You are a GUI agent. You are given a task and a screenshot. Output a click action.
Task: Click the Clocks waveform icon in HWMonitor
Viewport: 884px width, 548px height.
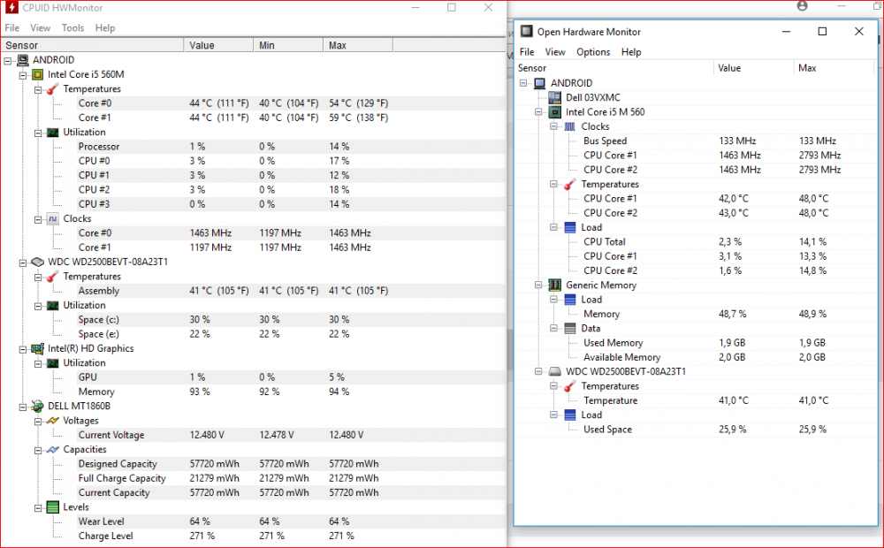click(53, 218)
